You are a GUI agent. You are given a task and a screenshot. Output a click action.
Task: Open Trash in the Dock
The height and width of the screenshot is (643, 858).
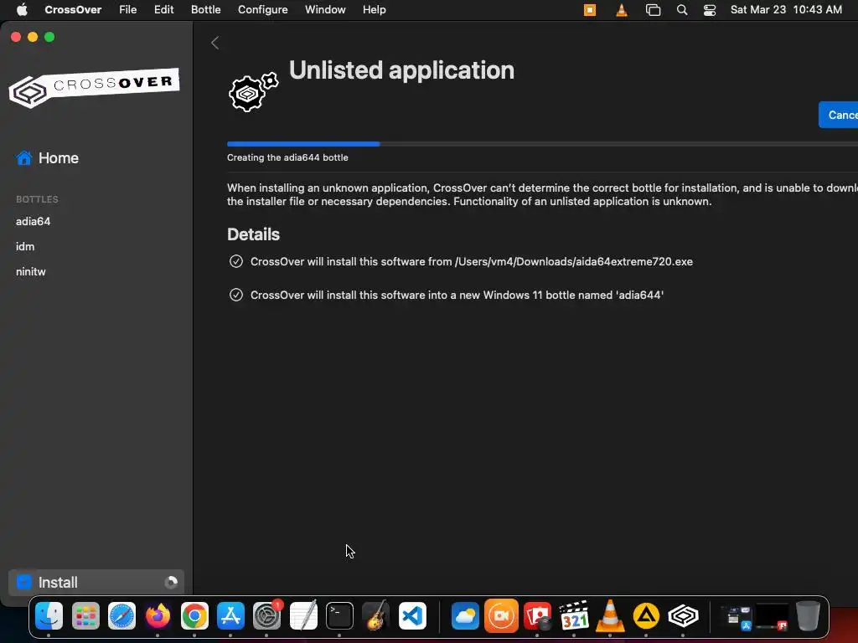(x=808, y=615)
